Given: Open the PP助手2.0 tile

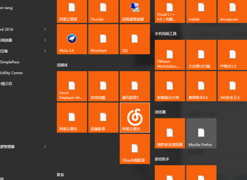Looking at the screenshot, I should point(232,55).
